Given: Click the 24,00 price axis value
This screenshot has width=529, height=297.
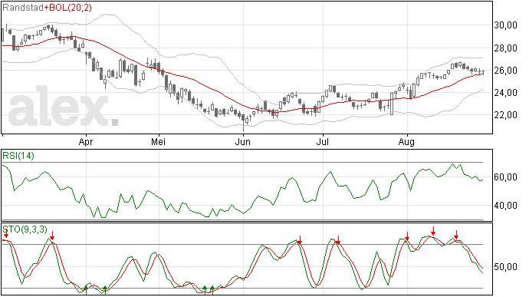Looking at the screenshot, I should click(x=505, y=93).
